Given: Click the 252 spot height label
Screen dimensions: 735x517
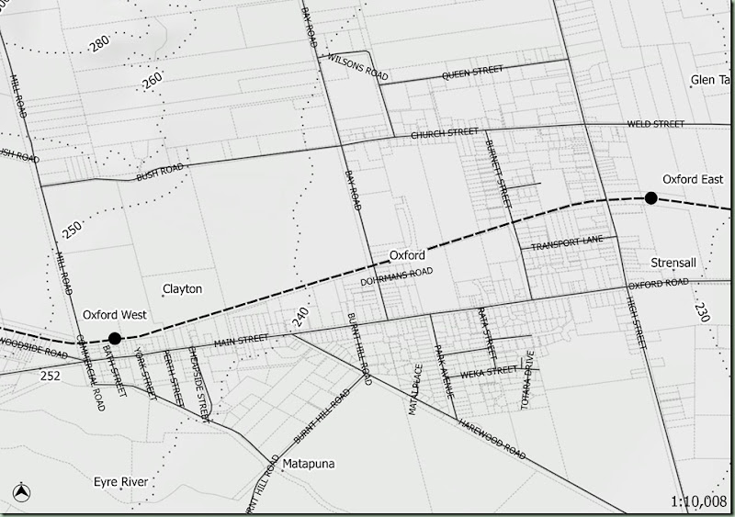Looking at the screenshot, I should point(51,376).
